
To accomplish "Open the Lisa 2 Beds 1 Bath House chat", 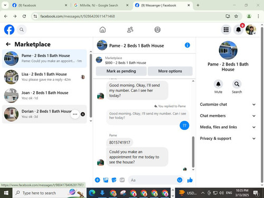I will (44, 77).
